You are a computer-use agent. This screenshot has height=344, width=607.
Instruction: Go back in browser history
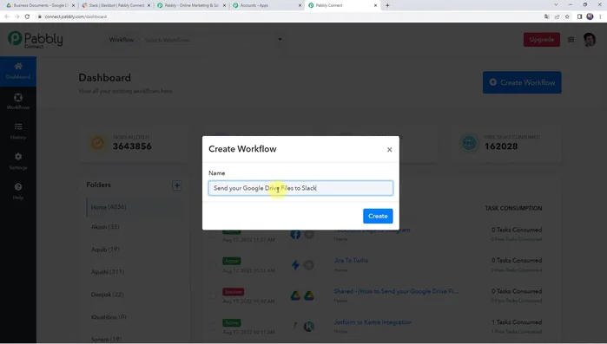[x=7, y=16]
